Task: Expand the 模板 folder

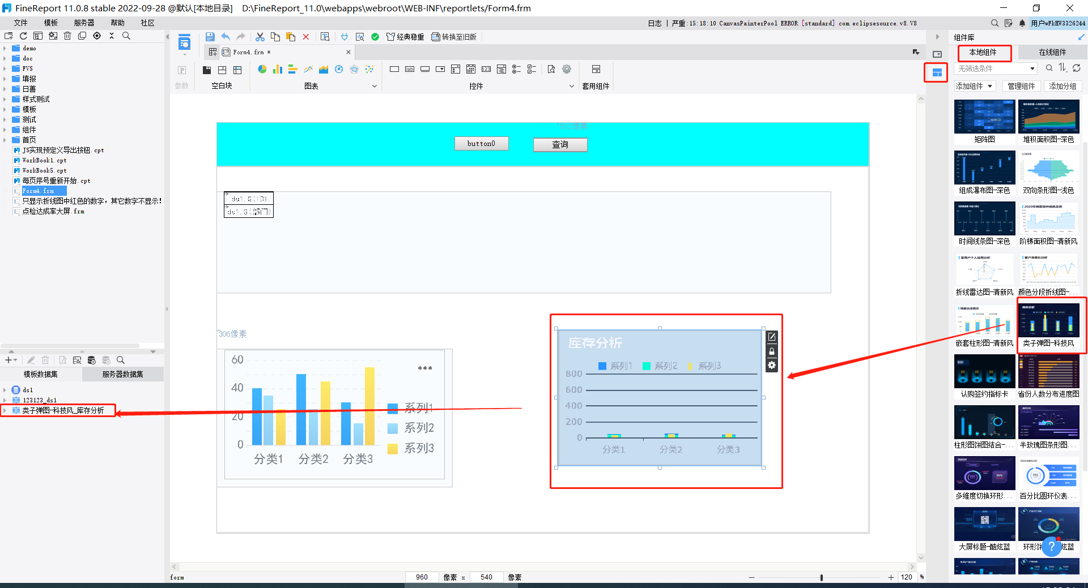Action: click(5, 109)
